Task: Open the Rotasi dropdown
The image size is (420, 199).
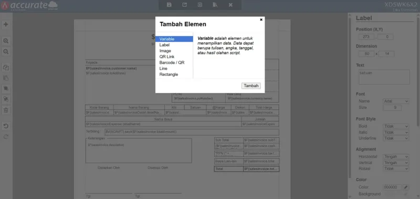Action: [x=396, y=169]
